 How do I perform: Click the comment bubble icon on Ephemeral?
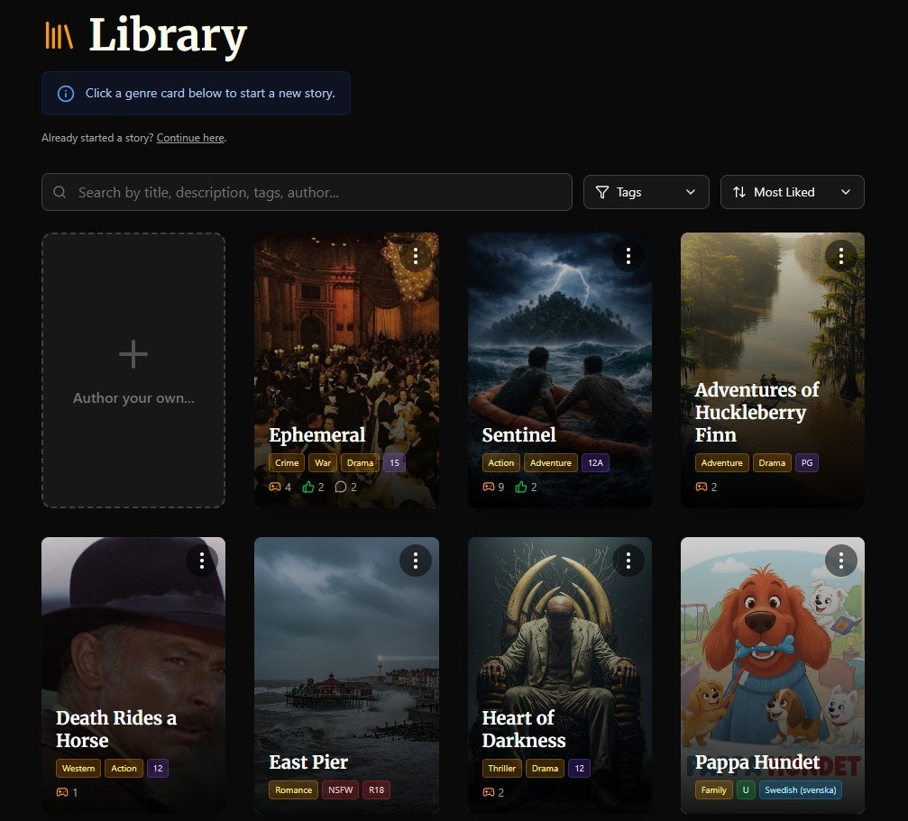[340, 488]
